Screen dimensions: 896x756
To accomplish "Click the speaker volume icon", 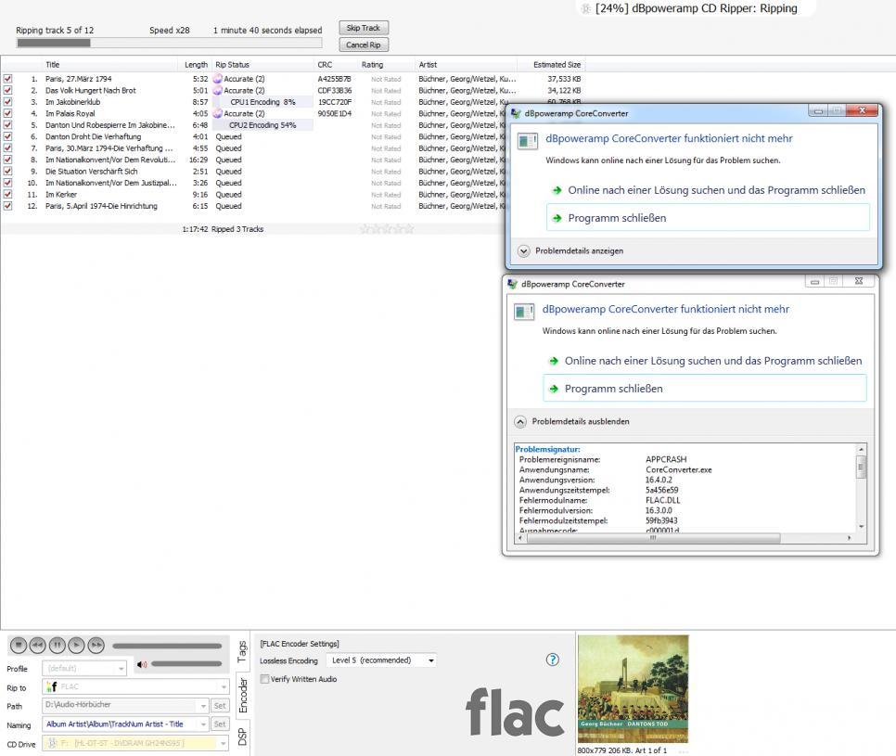I will point(141,663).
